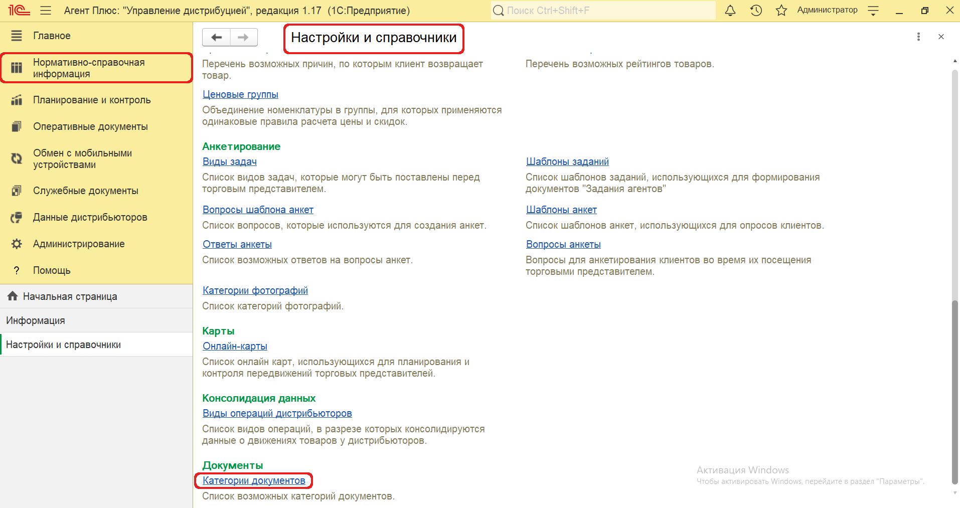Screen dimensions: 960x508
Task: Close the Настройки и справочники page
Action: click(x=941, y=37)
